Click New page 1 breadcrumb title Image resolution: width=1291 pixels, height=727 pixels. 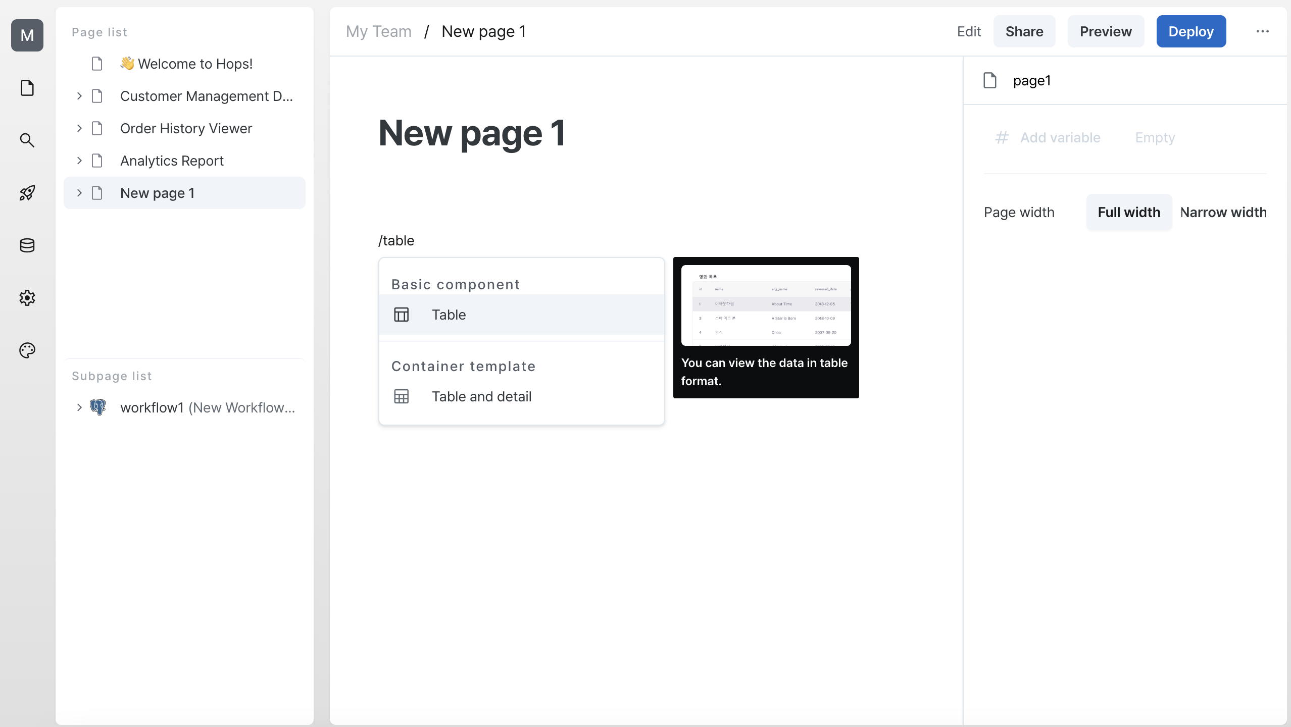(483, 31)
